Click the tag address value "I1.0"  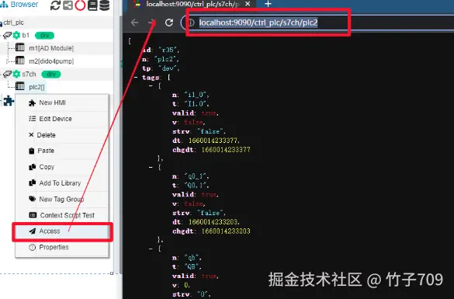(x=195, y=104)
